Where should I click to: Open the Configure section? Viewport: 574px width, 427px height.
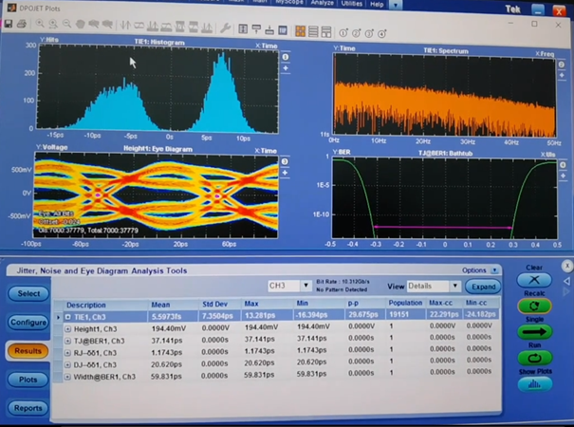[x=29, y=323]
